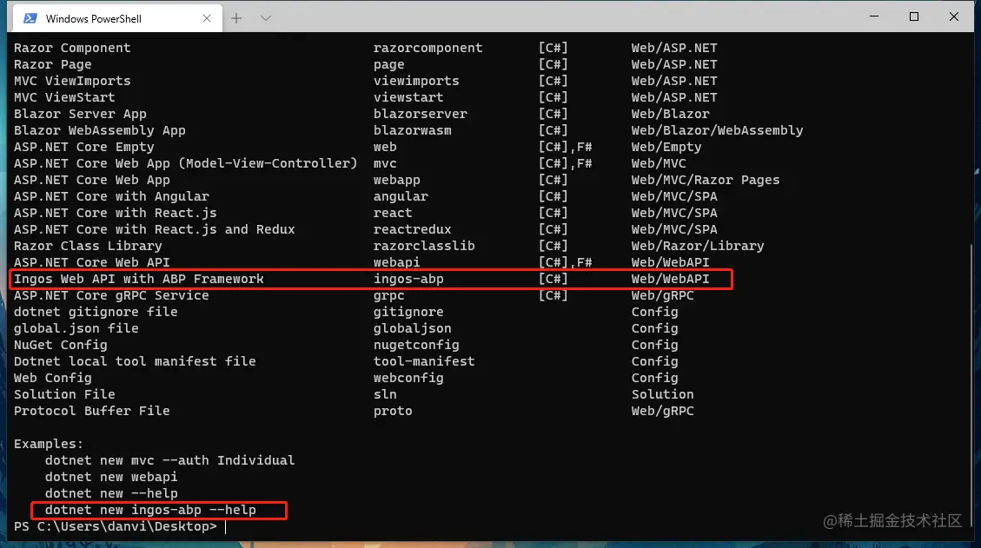This screenshot has height=548, width=981.
Task: Click 'ASP.NET Core with React.js and Redux' text
Action: (155, 229)
